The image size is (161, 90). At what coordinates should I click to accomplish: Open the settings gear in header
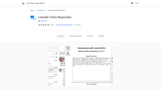[x=132, y=3]
